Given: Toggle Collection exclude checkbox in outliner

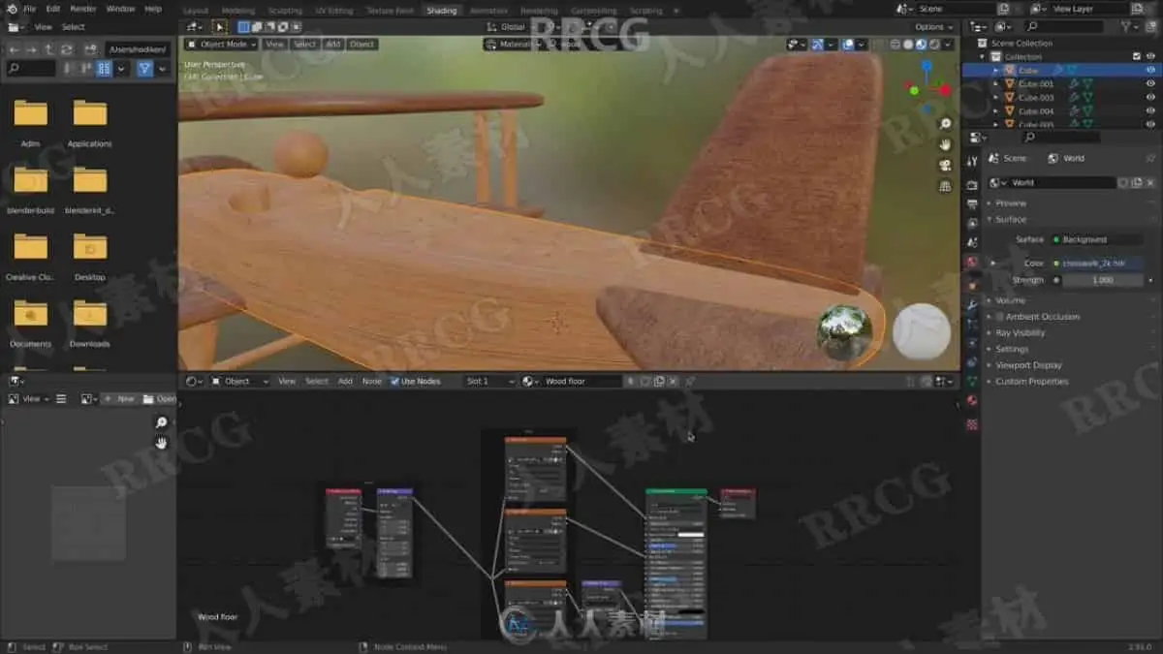Looking at the screenshot, I should 1137,56.
